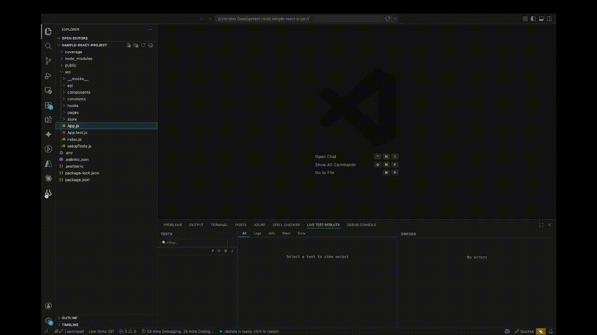Open Source Control view in activity bar
Viewport: 597px width, 335px height.
point(48,61)
